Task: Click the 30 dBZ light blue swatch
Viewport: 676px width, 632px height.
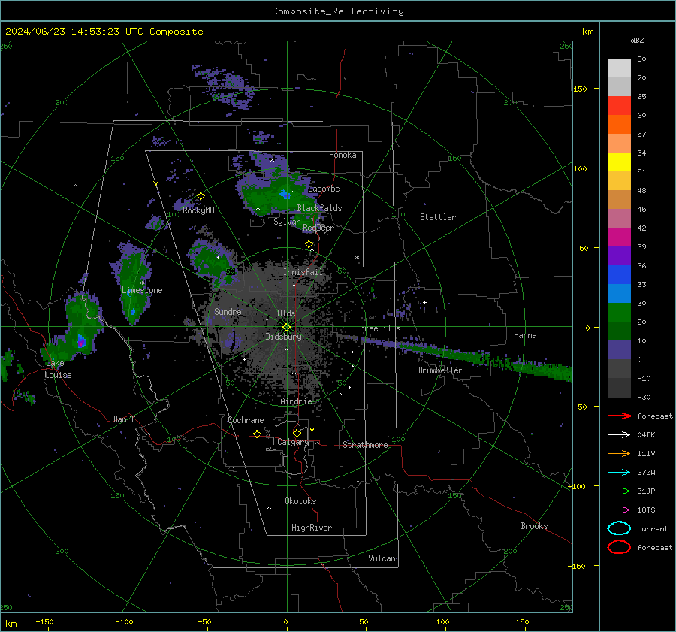Action: coord(619,294)
